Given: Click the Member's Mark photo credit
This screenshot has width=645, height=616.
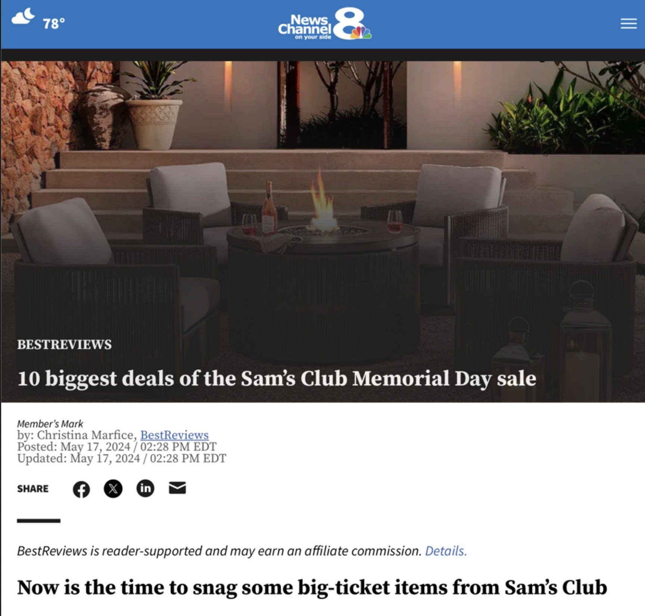Looking at the screenshot, I should pos(50,424).
